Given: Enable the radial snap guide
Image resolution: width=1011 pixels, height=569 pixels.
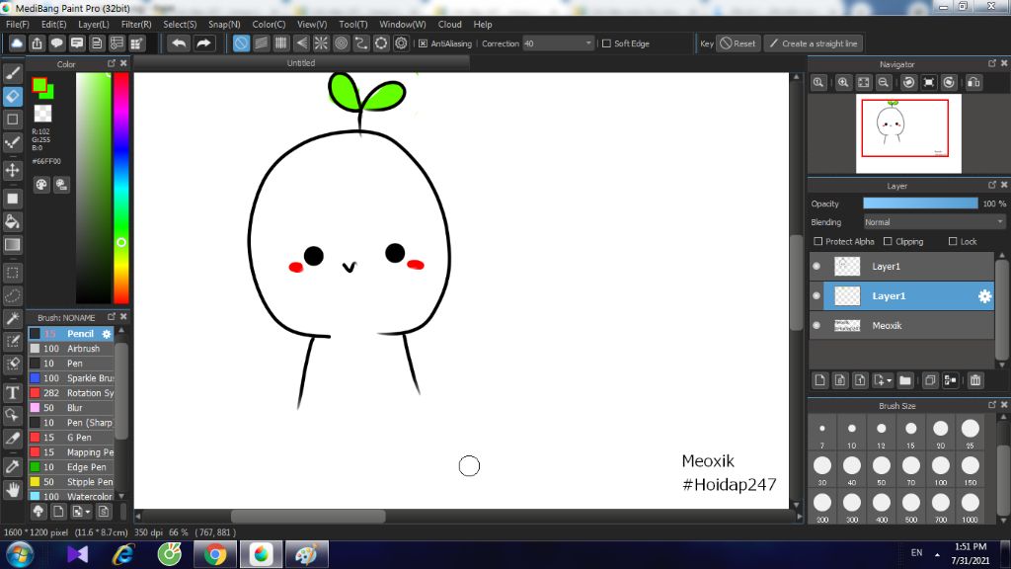Looking at the screenshot, I should pyautogui.click(x=321, y=43).
